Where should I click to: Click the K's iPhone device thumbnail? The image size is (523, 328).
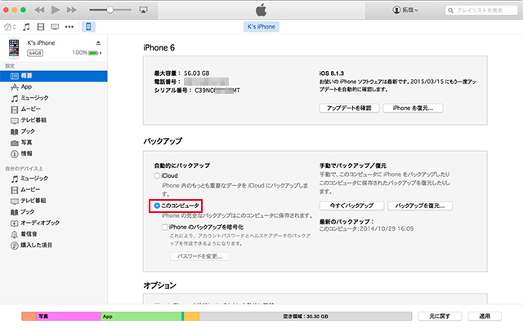pos(14,47)
